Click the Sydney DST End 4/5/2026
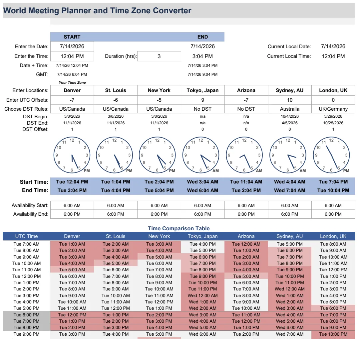The height and width of the screenshot is (339, 358). coord(289,123)
